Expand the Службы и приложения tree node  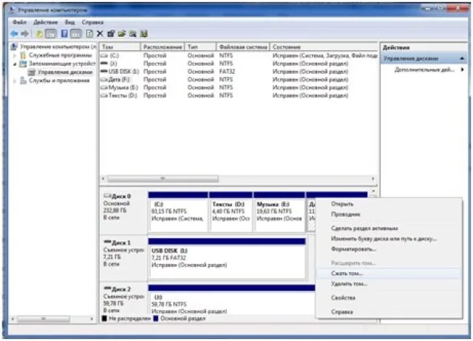click(x=15, y=81)
